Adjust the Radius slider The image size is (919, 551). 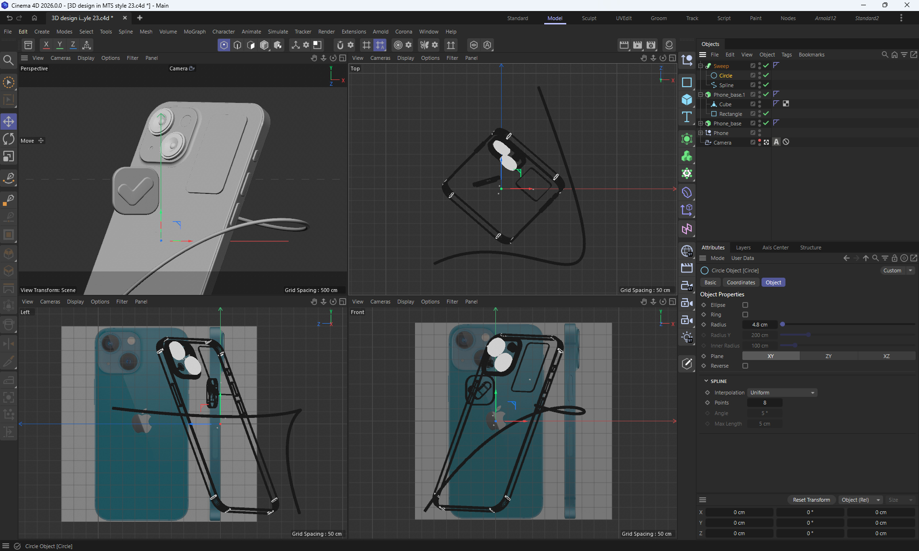pyautogui.click(x=783, y=325)
